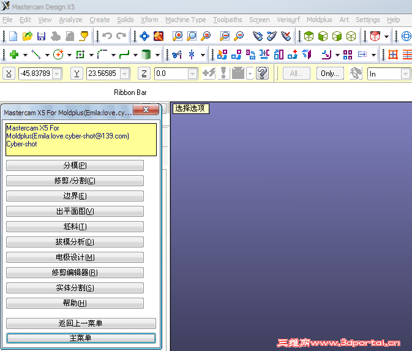Expand the create point dropdown arrow
The height and width of the screenshot is (351, 412).
[x=25, y=55]
